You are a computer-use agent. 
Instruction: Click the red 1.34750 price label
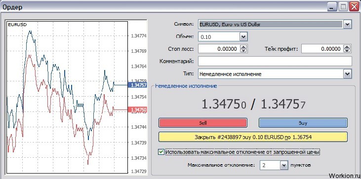pyautogui.click(x=137, y=110)
